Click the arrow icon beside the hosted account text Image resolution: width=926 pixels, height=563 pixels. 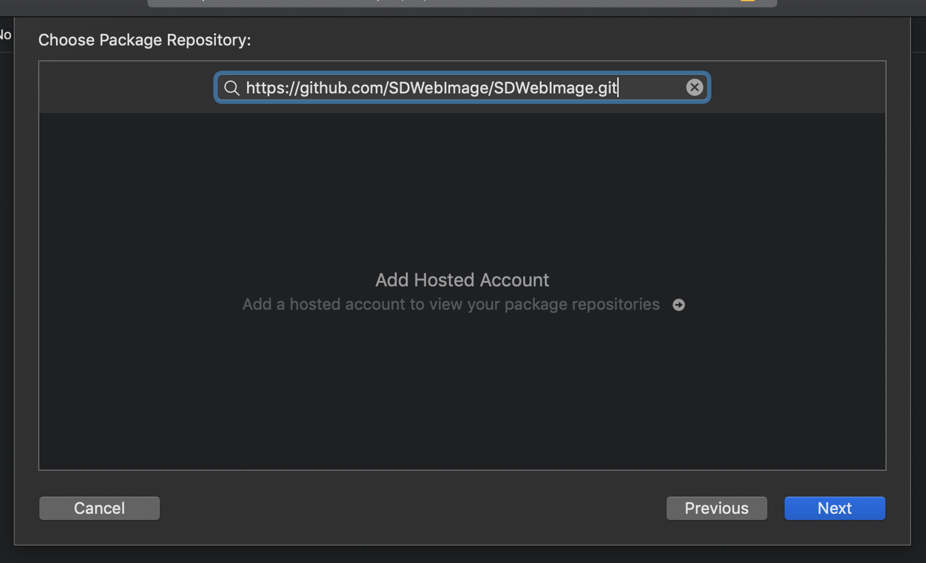(x=679, y=305)
